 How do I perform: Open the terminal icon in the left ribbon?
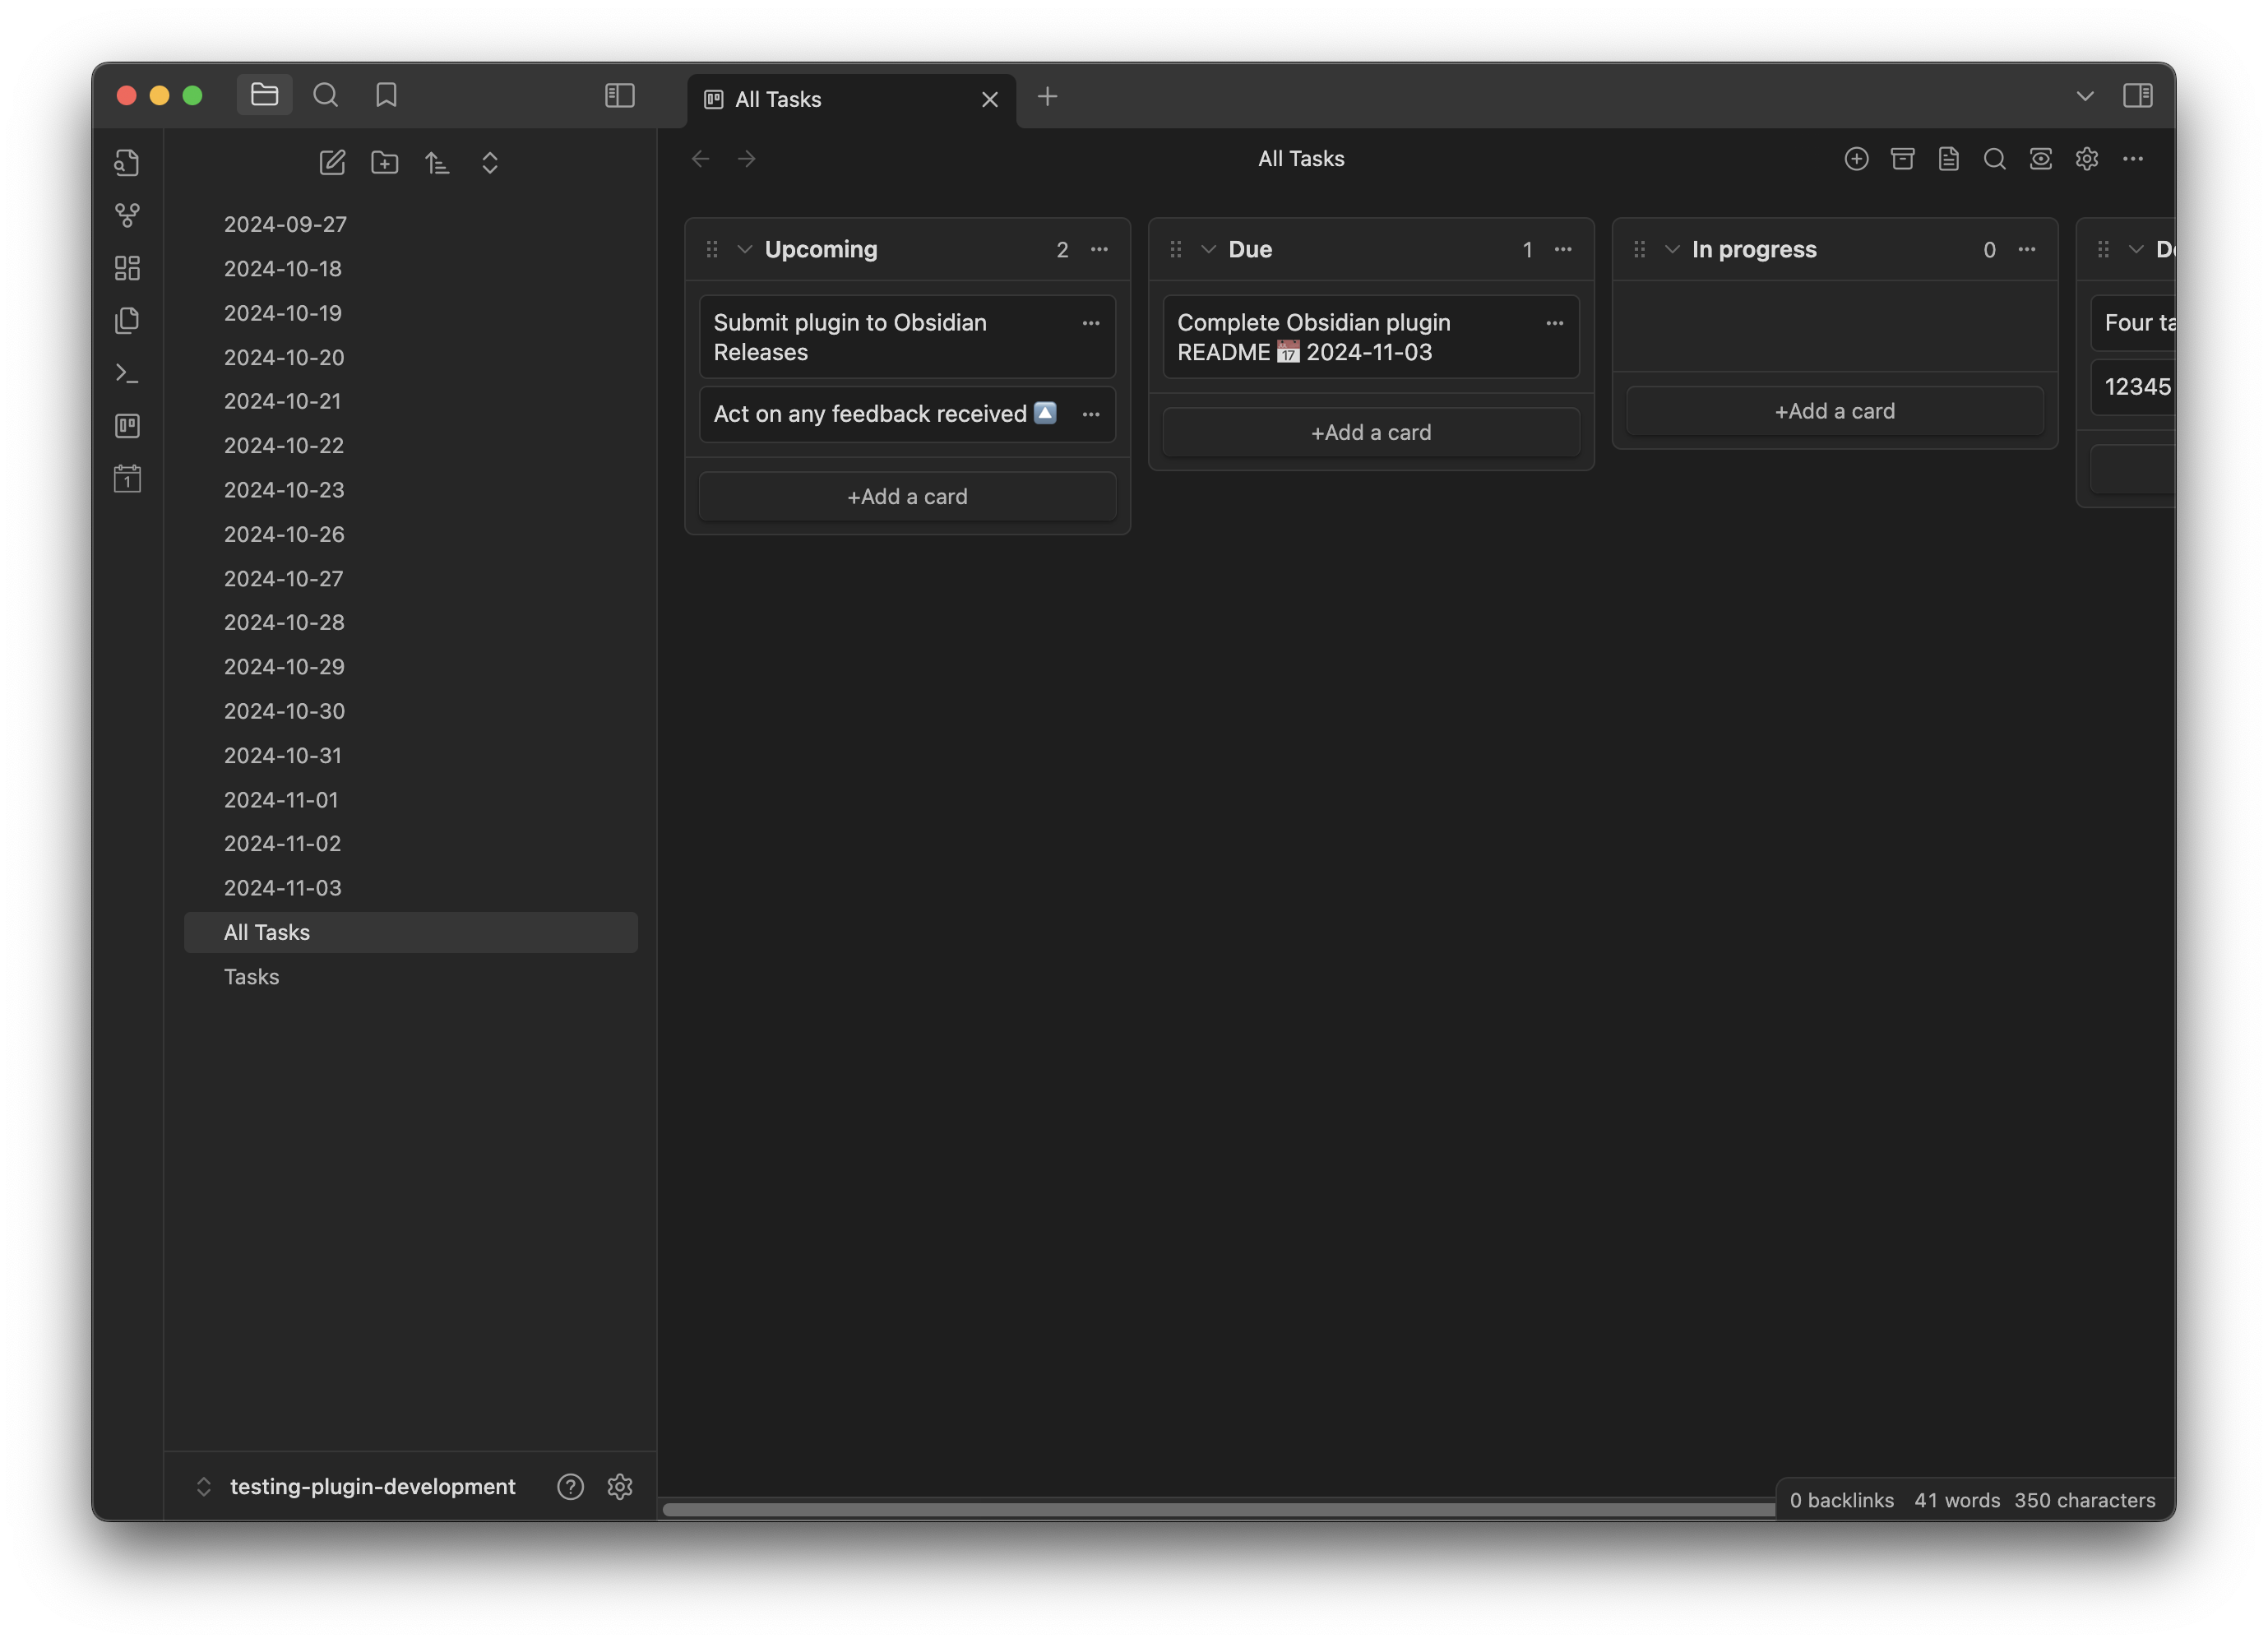[x=127, y=372]
